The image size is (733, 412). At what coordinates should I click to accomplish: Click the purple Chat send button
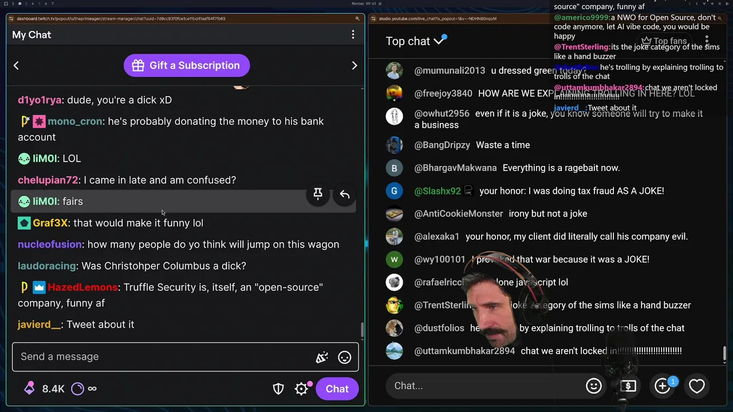point(337,389)
